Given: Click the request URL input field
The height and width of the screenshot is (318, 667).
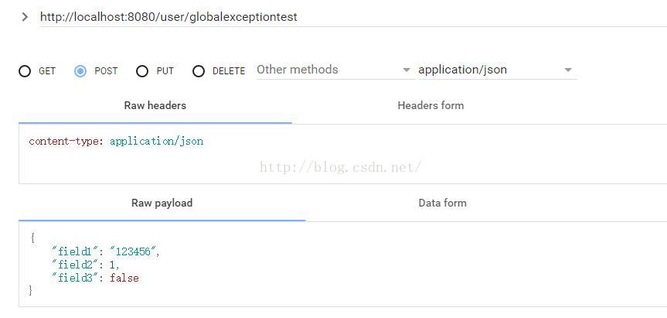Looking at the screenshot, I should point(353,17).
